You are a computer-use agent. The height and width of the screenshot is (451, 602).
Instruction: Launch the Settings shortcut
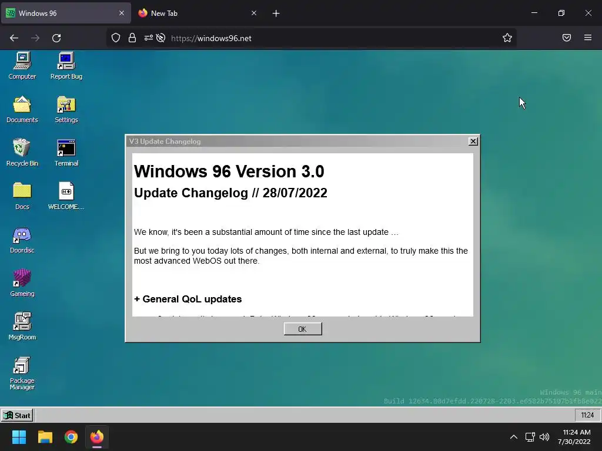(66, 109)
